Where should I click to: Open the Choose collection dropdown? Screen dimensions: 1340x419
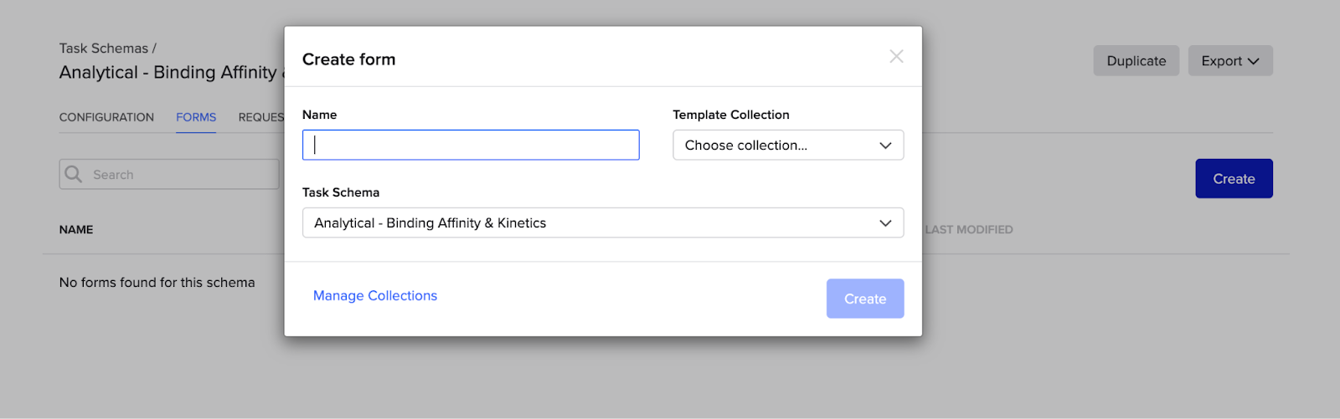(x=787, y=146)
